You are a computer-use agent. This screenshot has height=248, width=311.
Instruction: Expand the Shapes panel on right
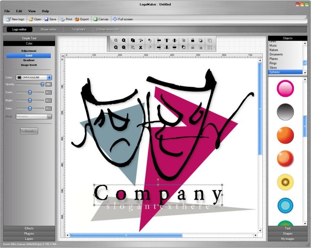[288, 234]
